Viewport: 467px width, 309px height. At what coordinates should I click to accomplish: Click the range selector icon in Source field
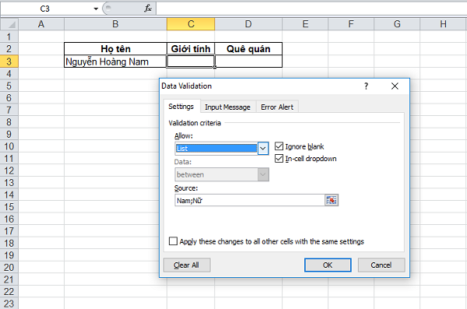[332, 200]
